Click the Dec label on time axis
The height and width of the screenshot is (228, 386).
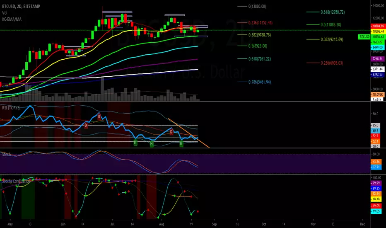(x=362, y=224)
